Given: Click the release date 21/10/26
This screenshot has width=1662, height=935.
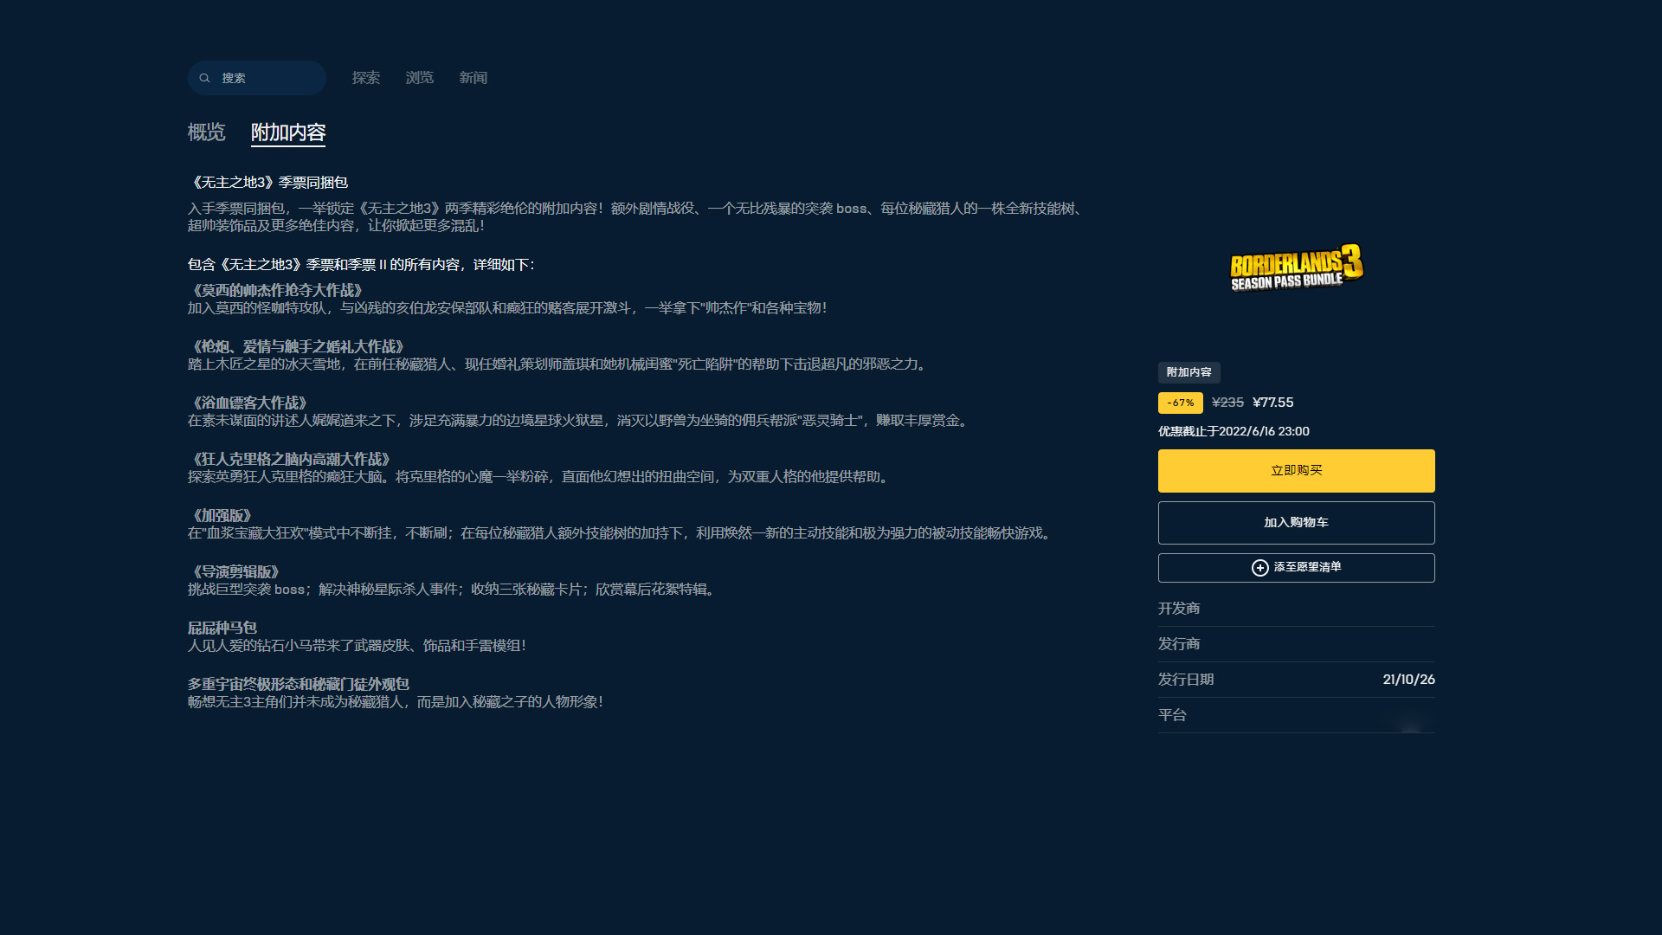Looking at the screenshot, I should 1409,680.
